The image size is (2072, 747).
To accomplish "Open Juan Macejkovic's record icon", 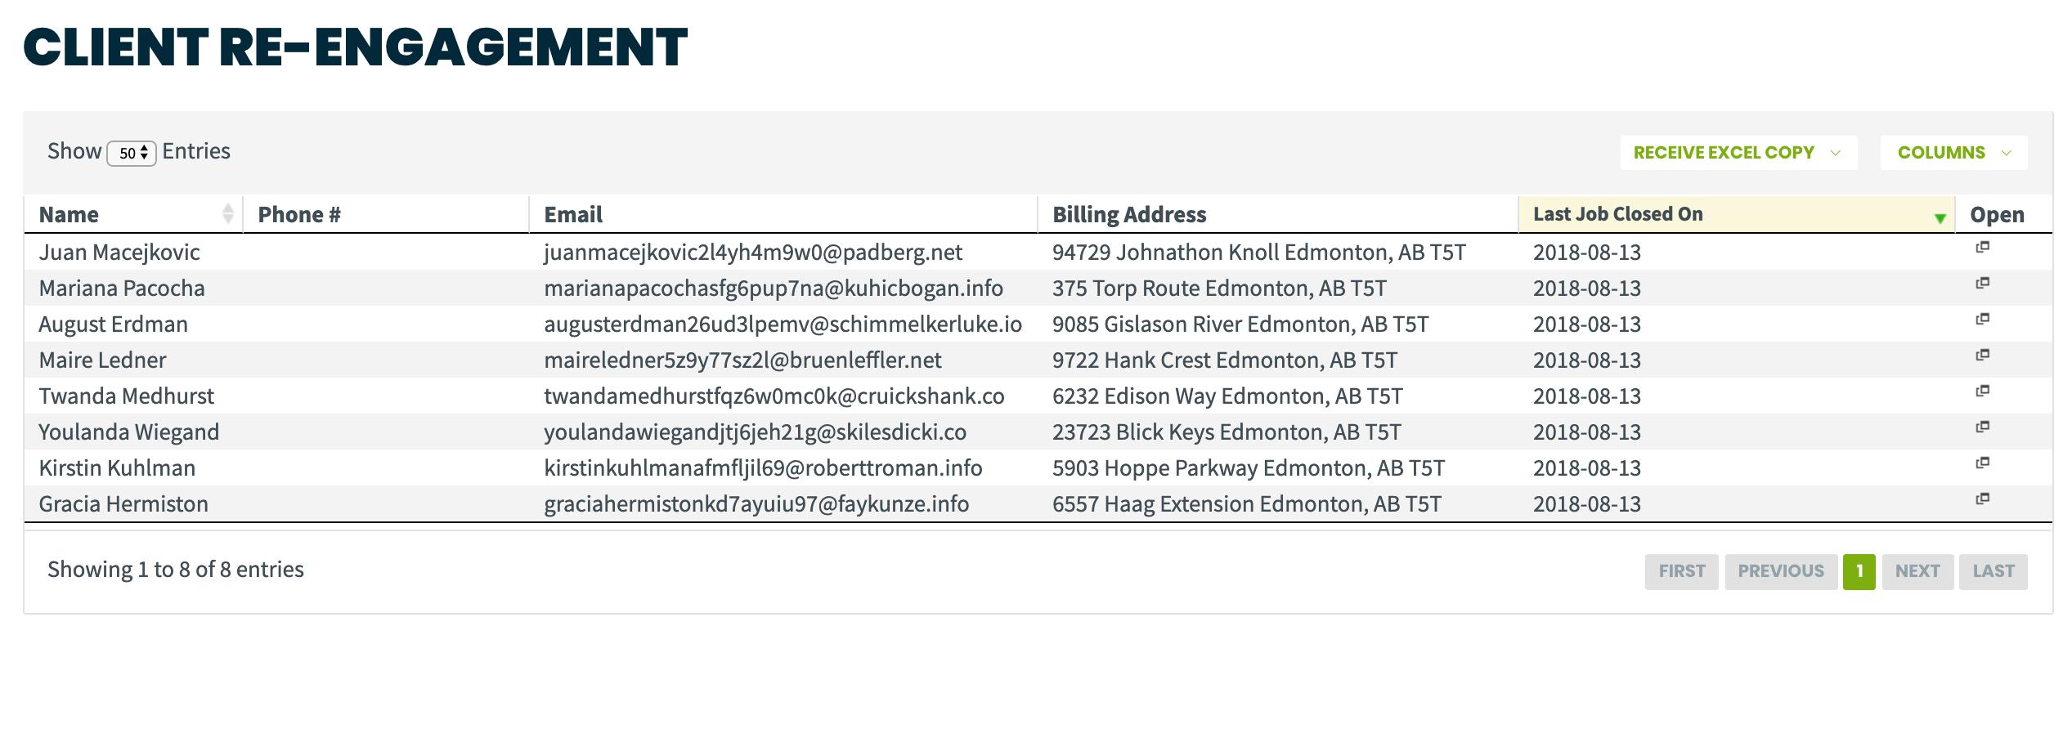I will coord(1982,247).
